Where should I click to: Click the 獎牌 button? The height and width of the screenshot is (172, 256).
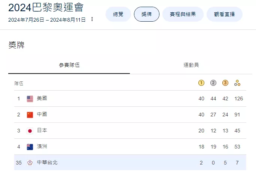click(x=147, y=14)
